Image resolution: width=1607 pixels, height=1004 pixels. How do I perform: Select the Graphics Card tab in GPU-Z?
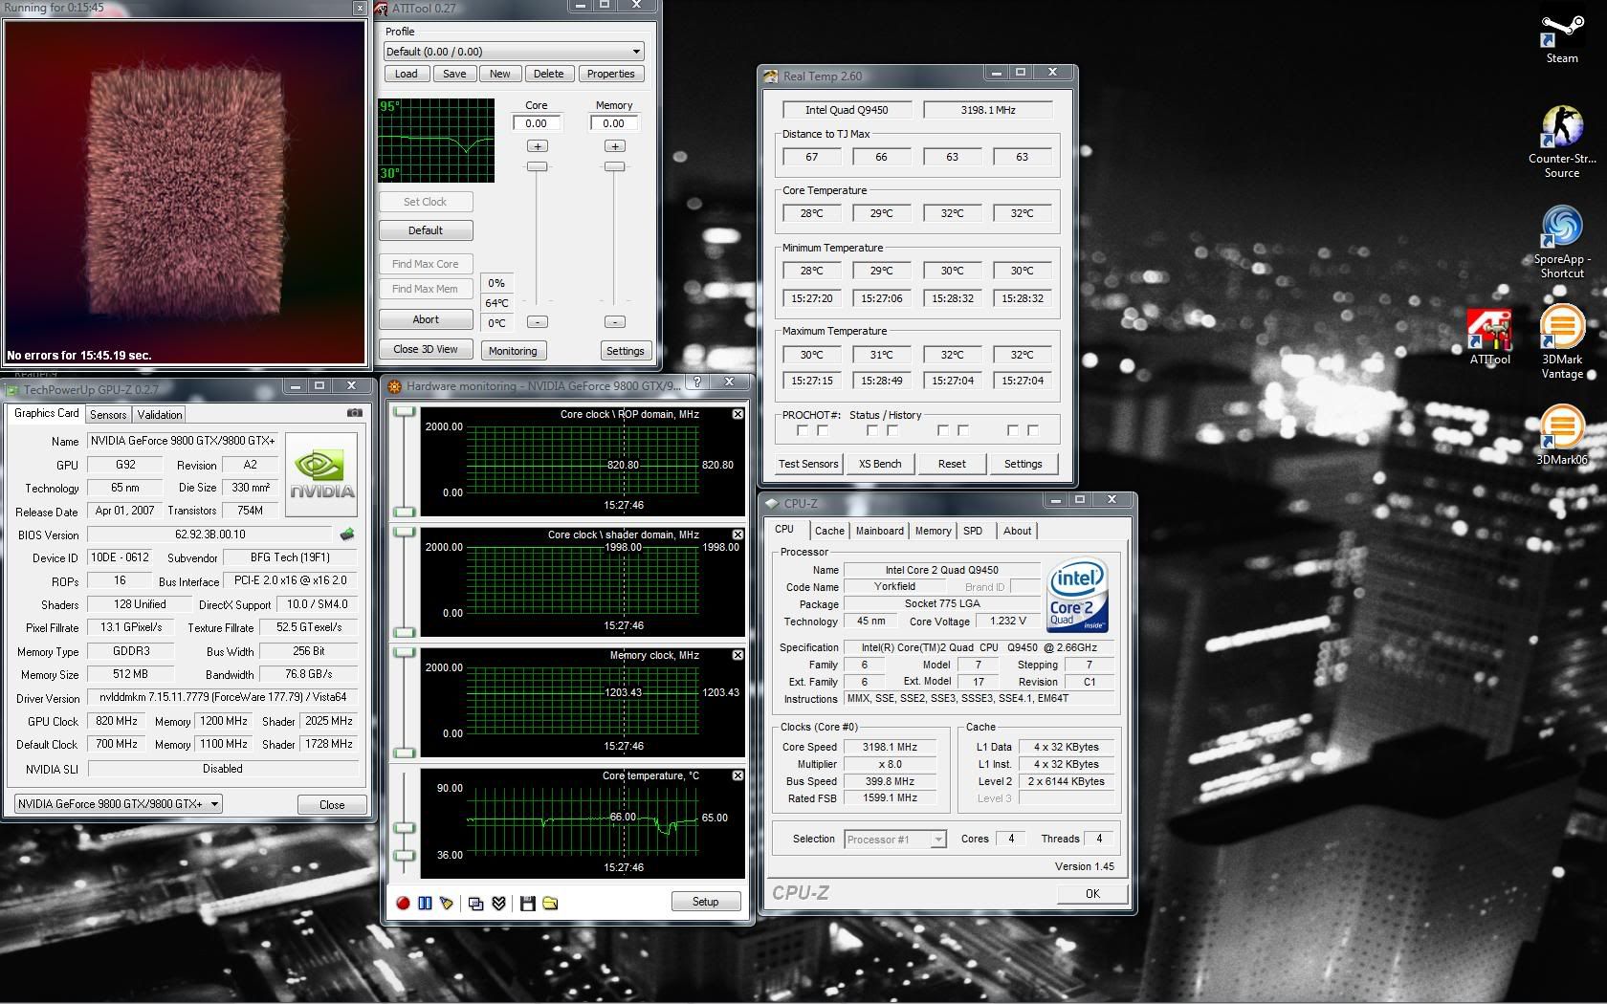pyautogui.click(x=46, y=413)
